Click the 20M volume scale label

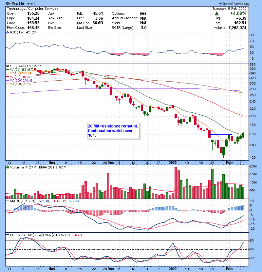tap(253, 166)
